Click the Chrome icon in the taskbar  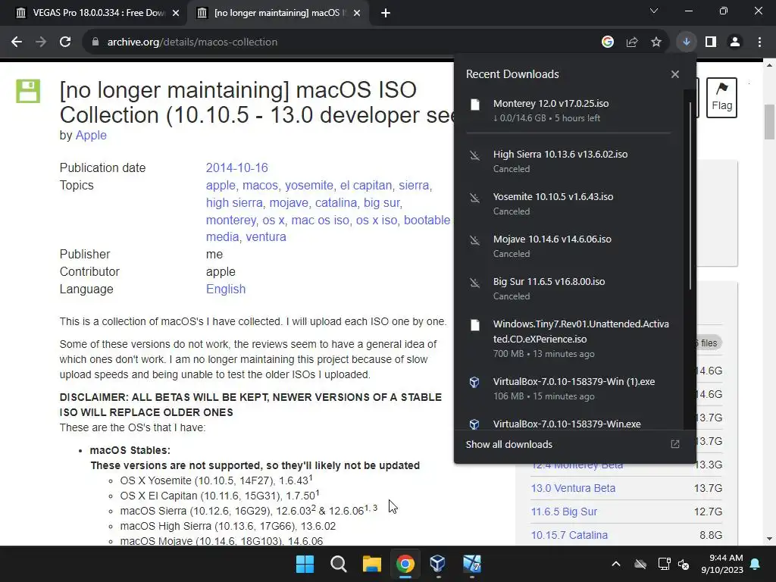(x=405, y=564)
